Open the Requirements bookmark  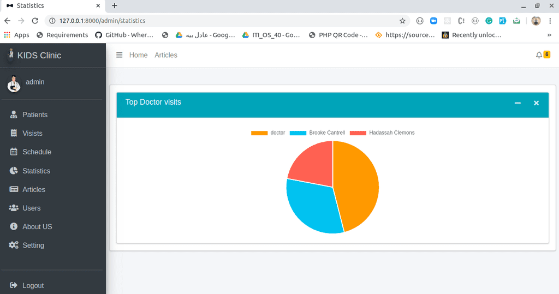pos(62,35)
